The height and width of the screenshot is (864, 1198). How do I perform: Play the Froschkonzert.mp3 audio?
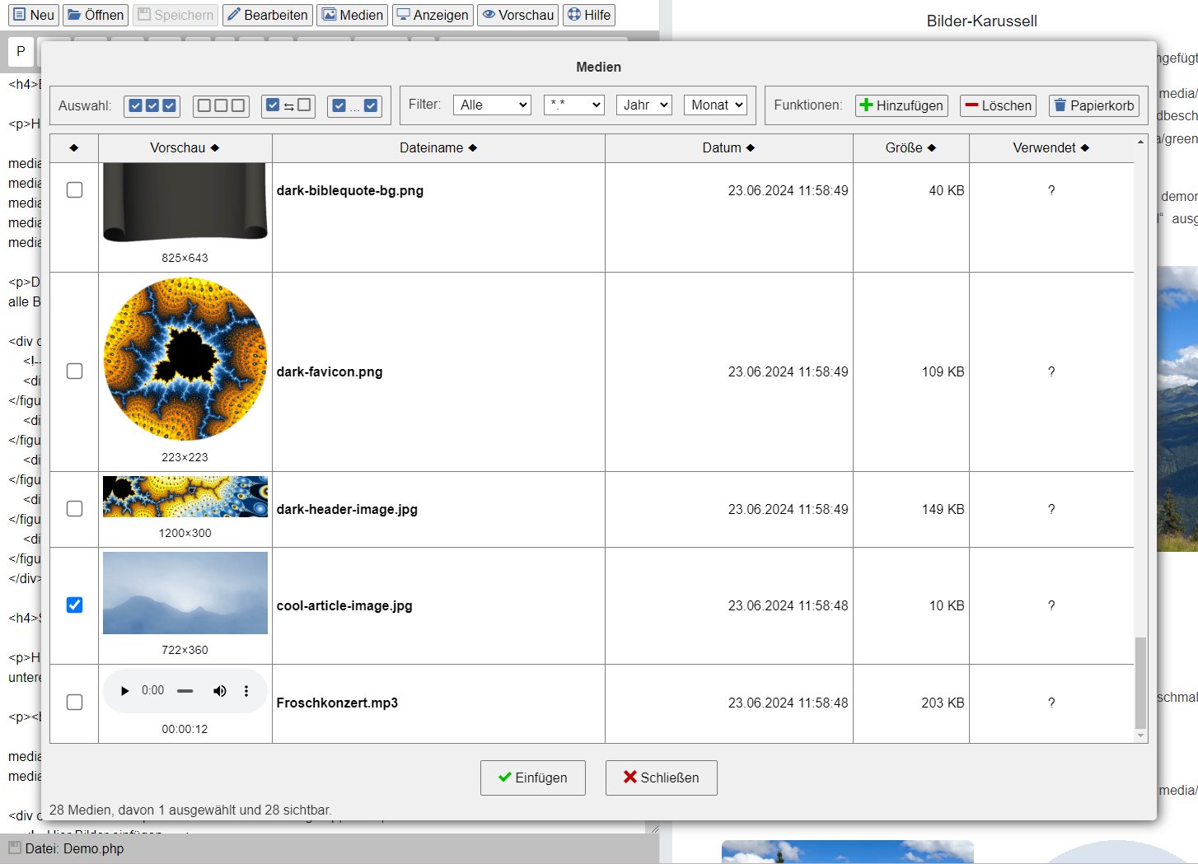click(x=124, y=691)
